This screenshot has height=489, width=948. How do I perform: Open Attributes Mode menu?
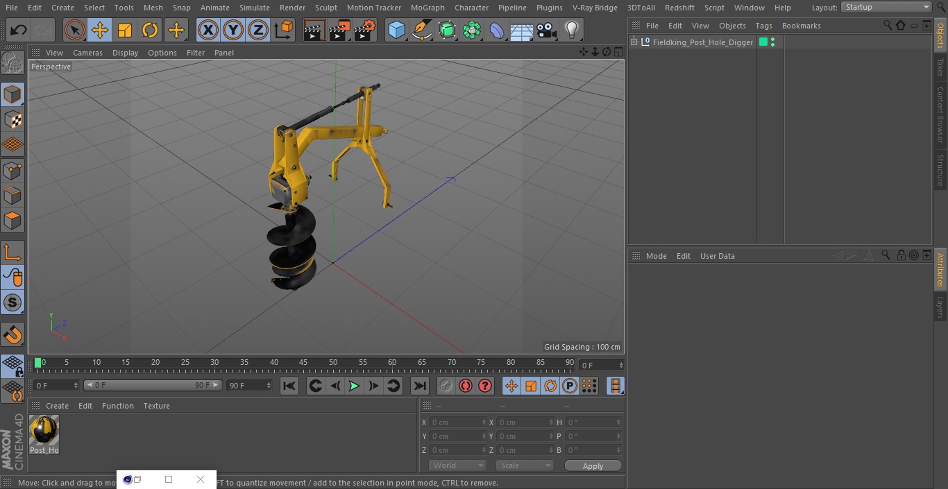tap(656, 256)
